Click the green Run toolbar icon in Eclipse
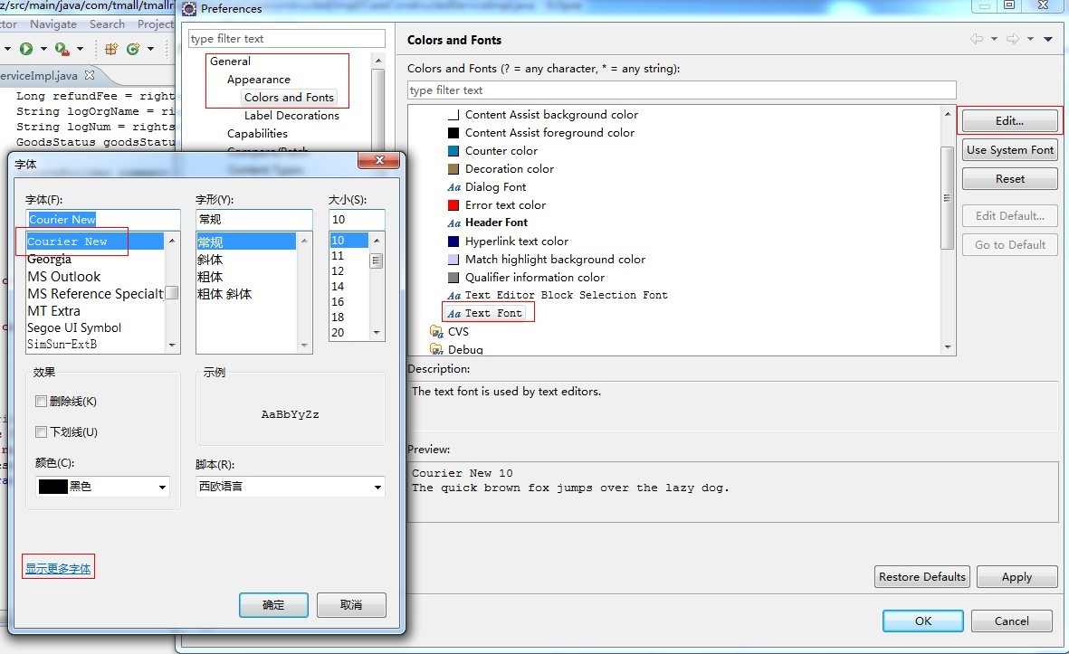The height and width of the screenshot is (654, 1069). click(26, 48)
